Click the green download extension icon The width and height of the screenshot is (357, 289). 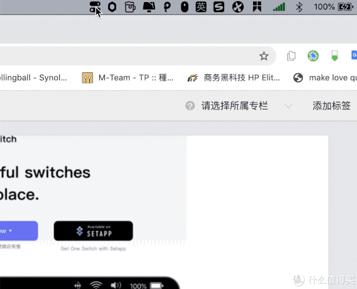334,56
